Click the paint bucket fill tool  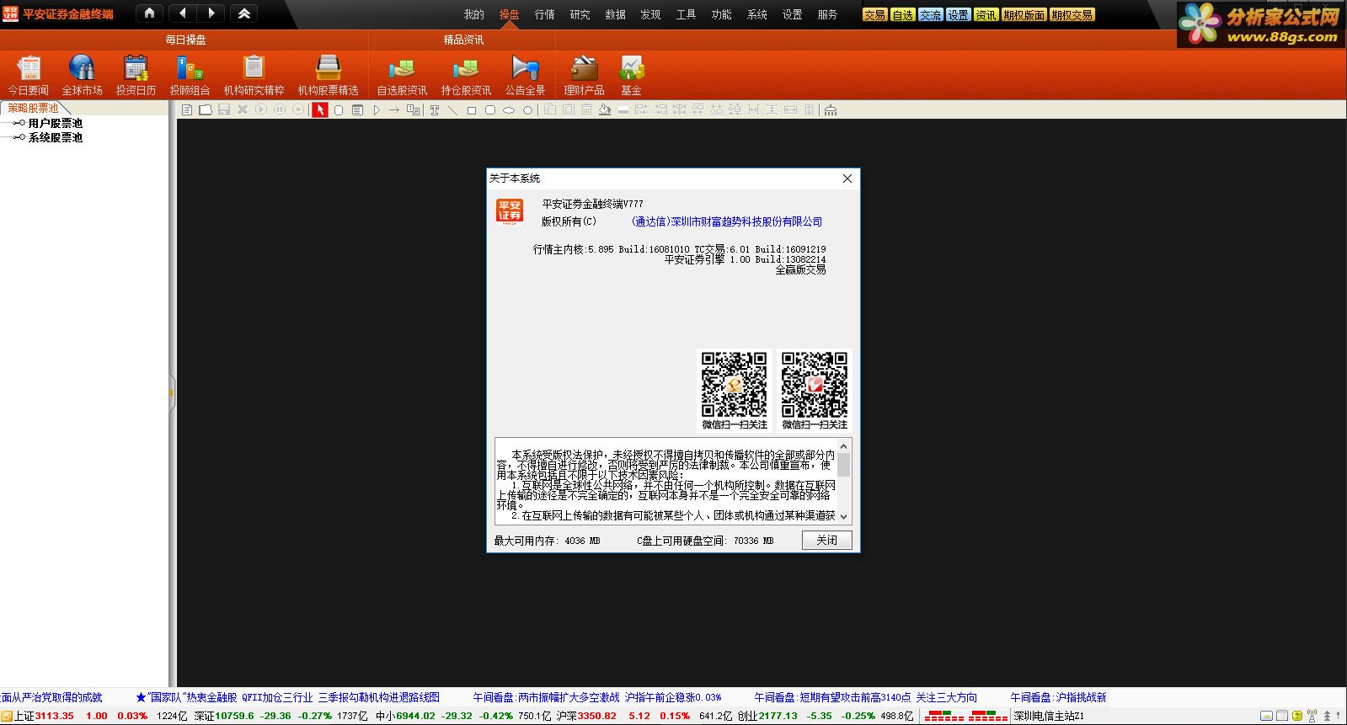605,109
